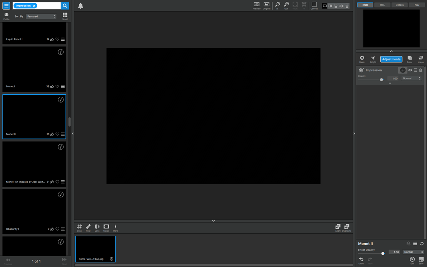Delete the Impression adjustment with trash icon
Image resolution: width=427 pixels, height=267 pixels.
pos(421,70)
